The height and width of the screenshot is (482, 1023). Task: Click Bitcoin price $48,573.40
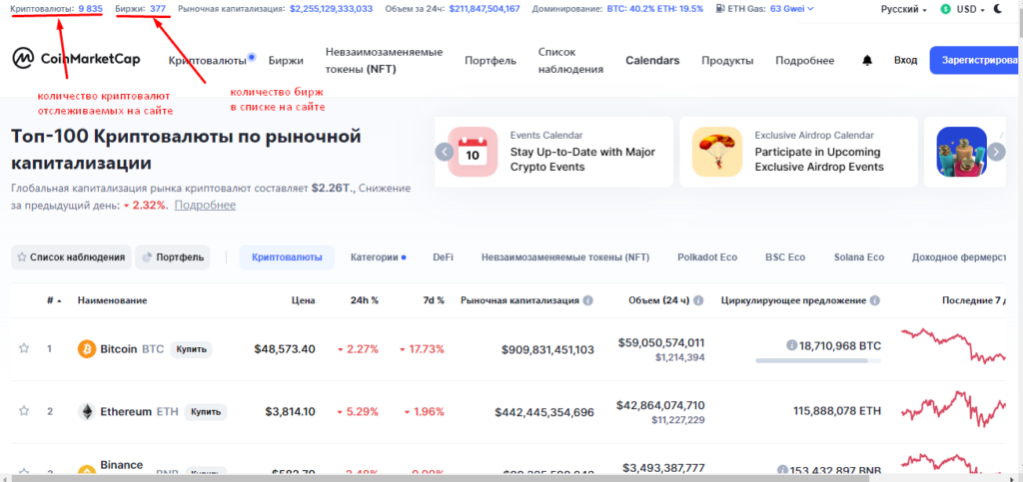[285, 349]
